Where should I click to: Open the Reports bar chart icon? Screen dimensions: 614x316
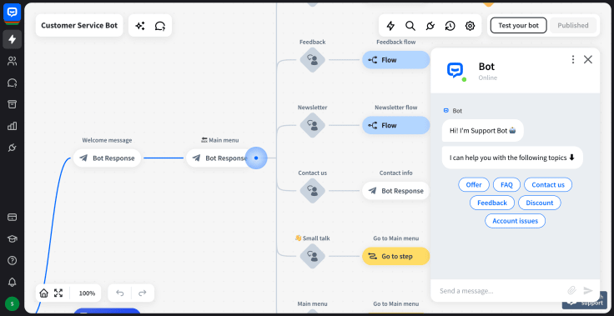click(x=13, y=126)
